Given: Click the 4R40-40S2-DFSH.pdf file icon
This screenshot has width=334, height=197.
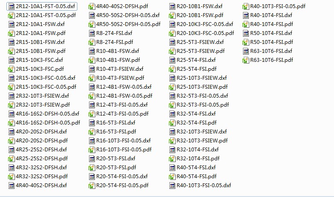Looking at the screenshot, I should click(x=92, y=6).
